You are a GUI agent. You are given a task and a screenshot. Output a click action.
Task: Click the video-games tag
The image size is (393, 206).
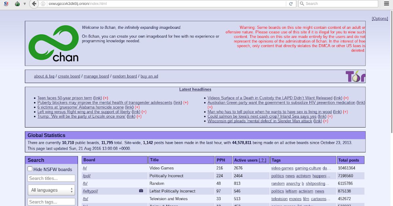click(282, 168)
